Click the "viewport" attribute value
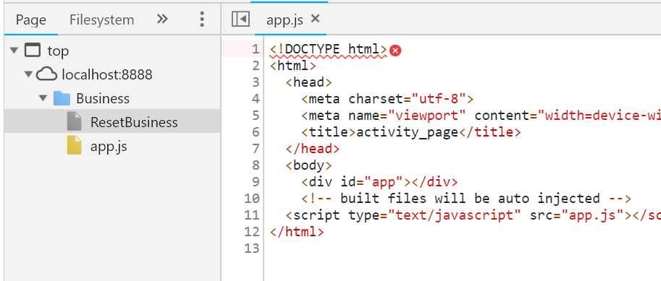The width and height of the screenshot is (661, 281). [426, 116]
